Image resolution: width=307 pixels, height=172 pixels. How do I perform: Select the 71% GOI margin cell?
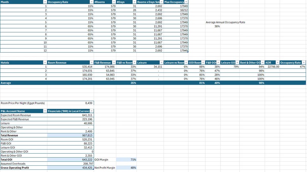pyautogui.click(x=126, y=160)
